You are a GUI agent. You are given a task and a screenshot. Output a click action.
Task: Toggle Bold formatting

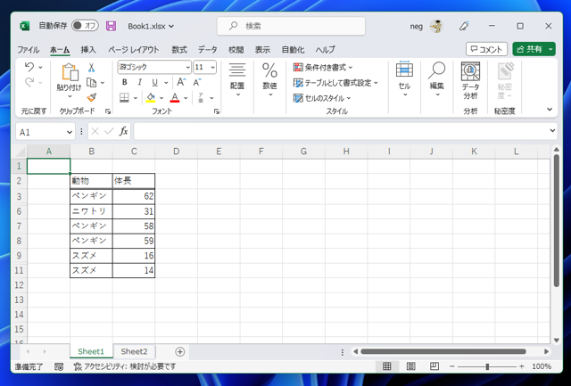click(125, 83)
